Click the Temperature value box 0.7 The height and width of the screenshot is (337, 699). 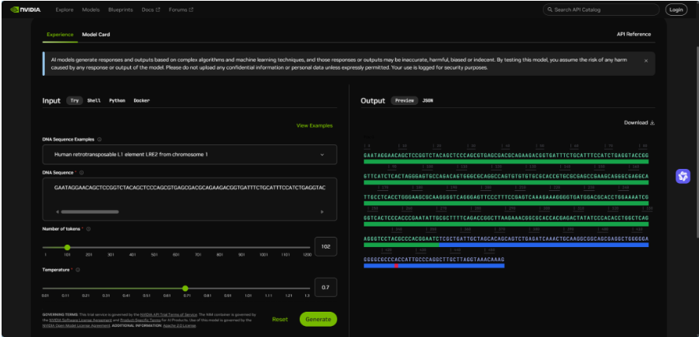[325, 287]
